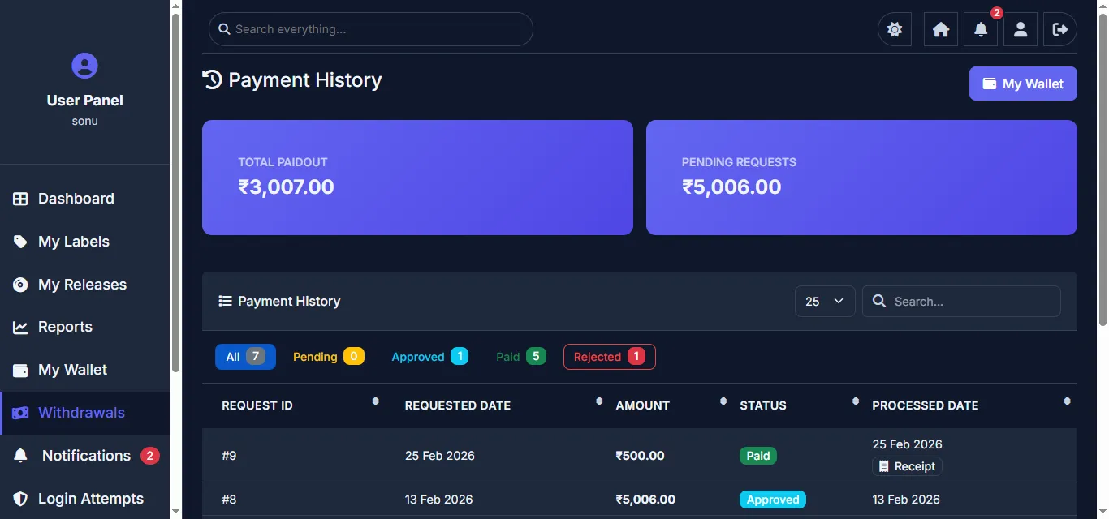Click the Approved status badge in row #8
1109x519 pixels.
pyautogui.click(x=773, y=500)
